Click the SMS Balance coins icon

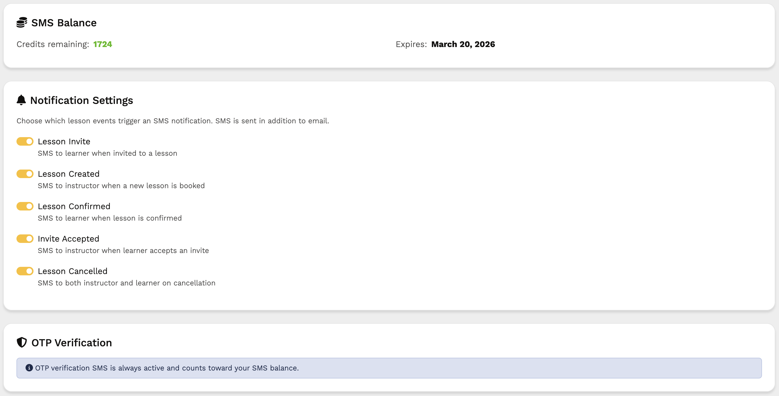[x=22, y=23]
